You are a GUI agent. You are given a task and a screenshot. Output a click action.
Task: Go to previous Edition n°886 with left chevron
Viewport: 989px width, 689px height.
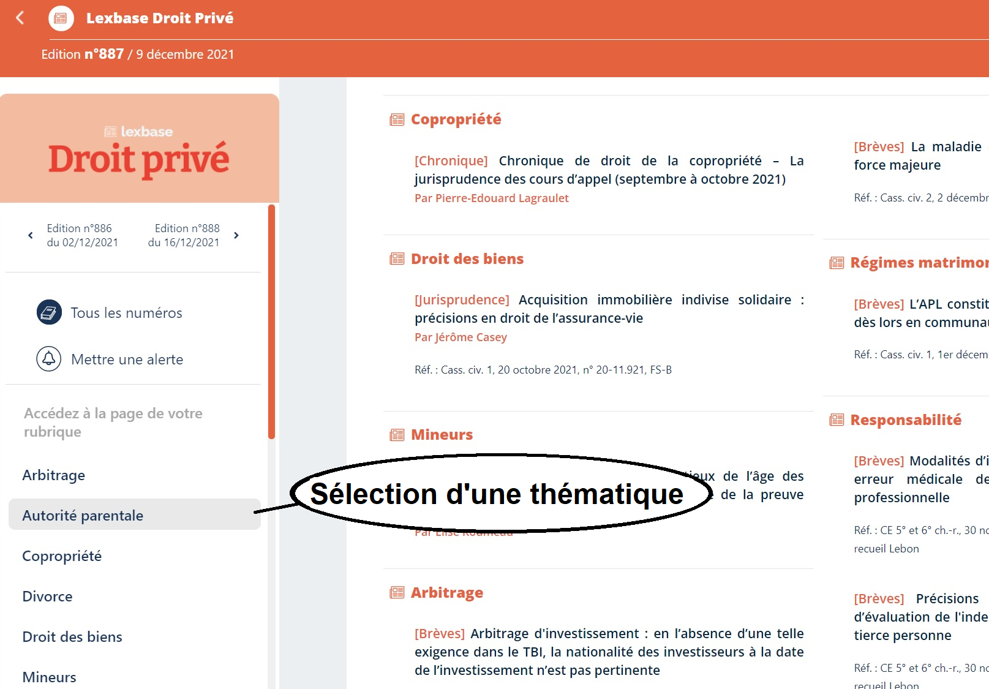click(30, 235)
